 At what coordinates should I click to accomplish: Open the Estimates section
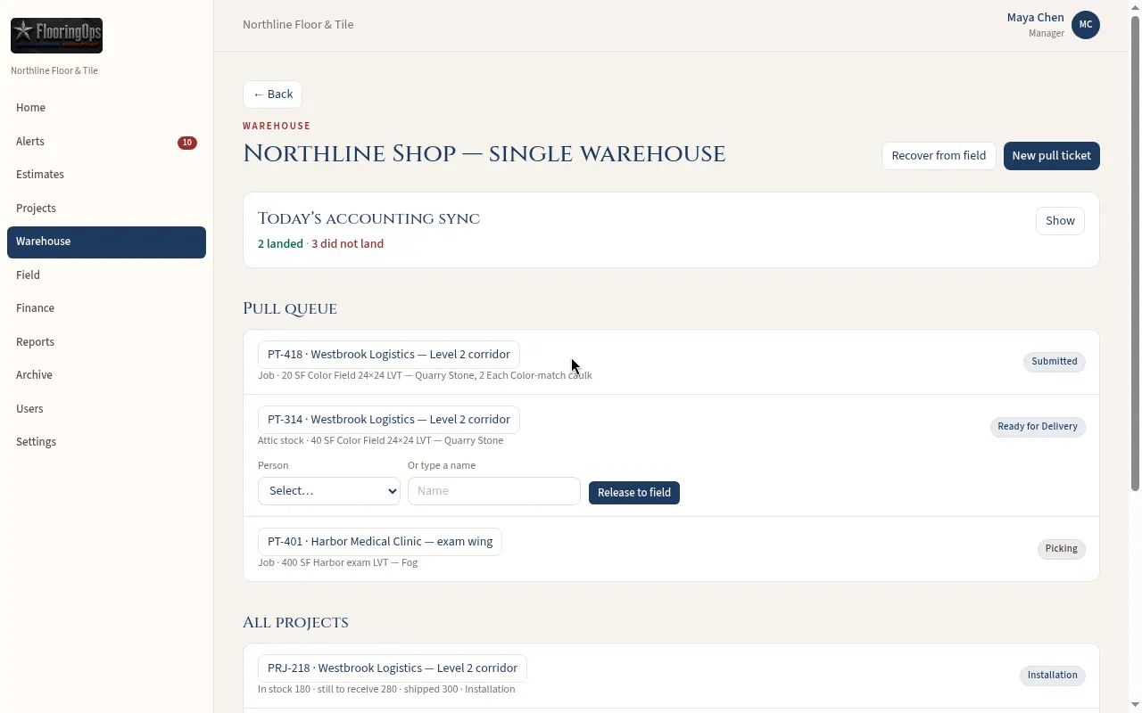(106, 175)
